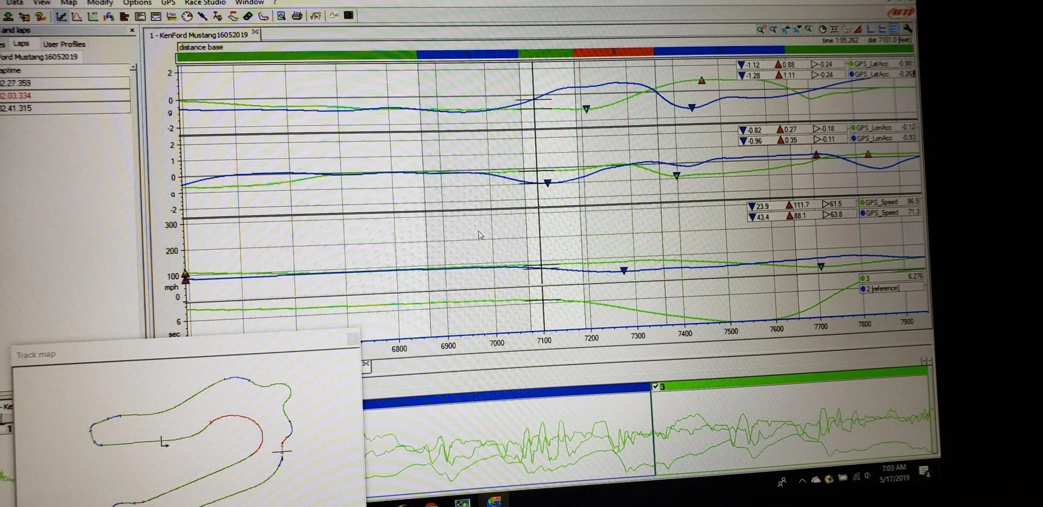Click the People icon in the taskbar
The image size is (1043, 507).
coord(782,482)
